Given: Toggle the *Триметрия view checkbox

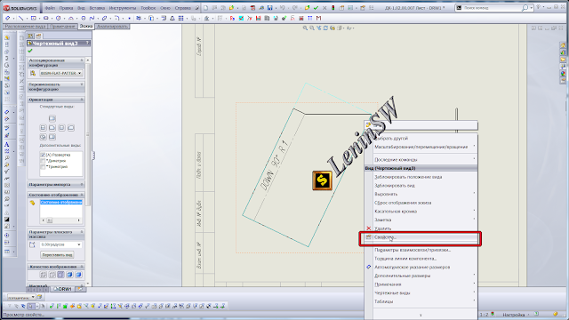Looking at the screenshot, I should 43,167.
